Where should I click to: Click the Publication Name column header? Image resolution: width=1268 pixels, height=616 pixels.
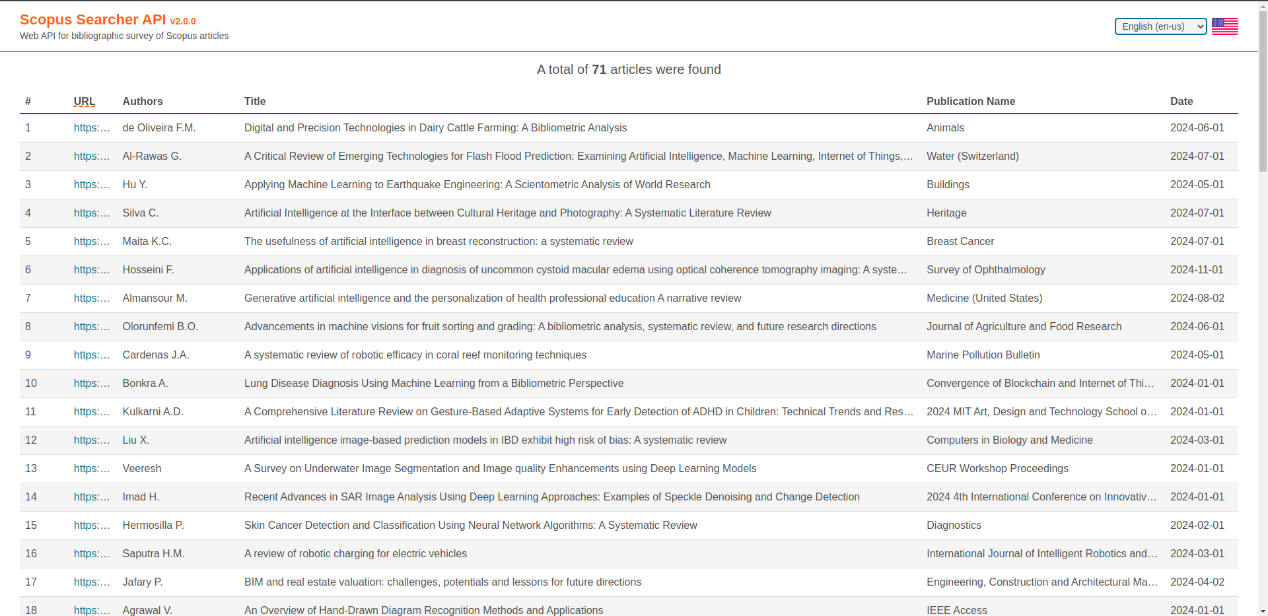[x=971, y=101]
